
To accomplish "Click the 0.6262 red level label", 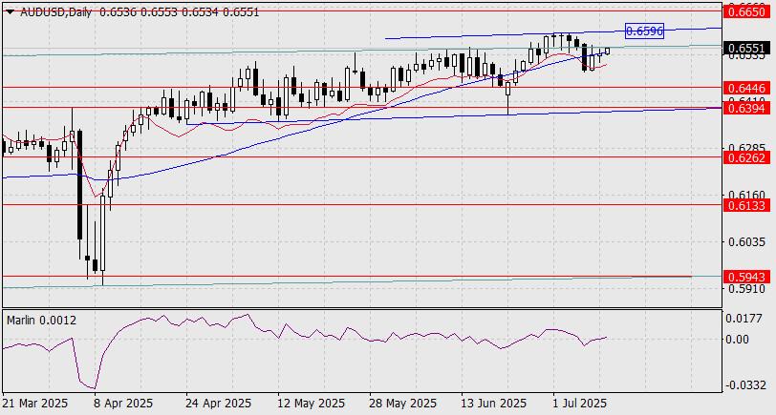I will pos(747,157).
